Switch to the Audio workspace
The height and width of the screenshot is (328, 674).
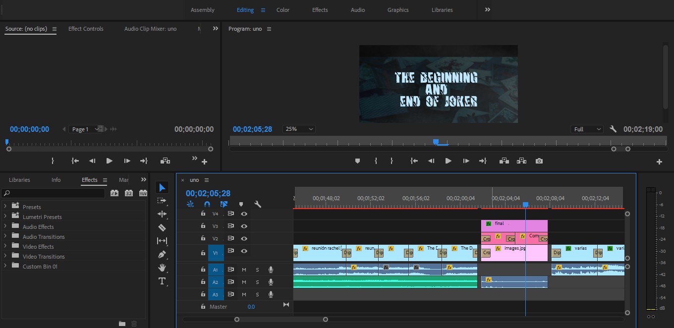click(x=358, y=10)
